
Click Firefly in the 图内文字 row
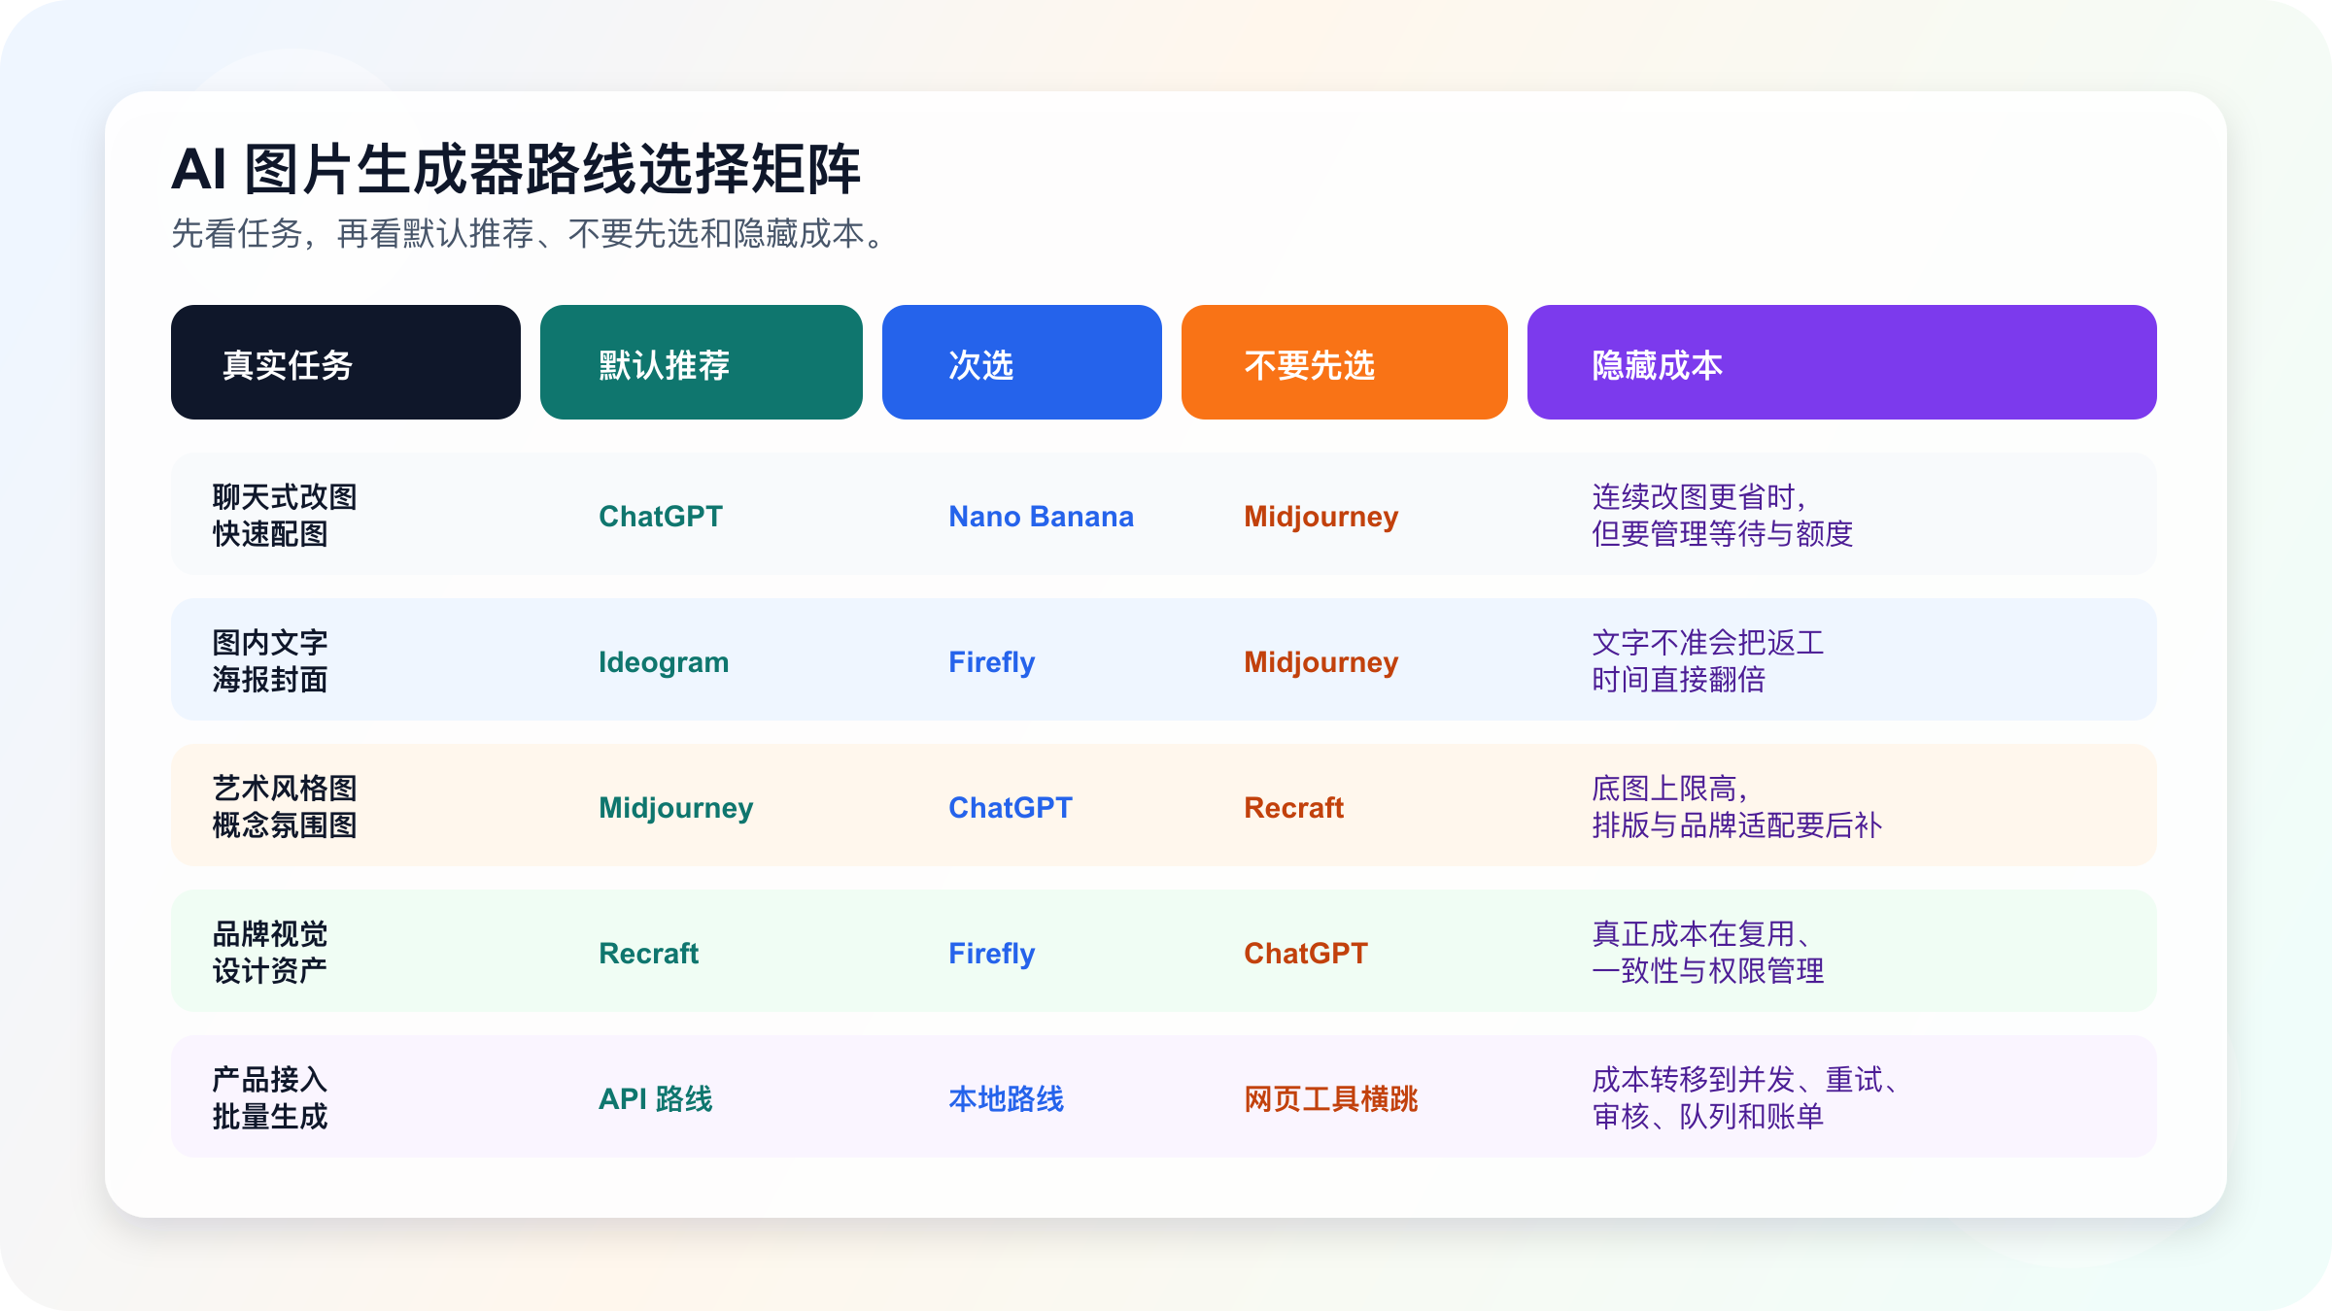coord(991,661)
